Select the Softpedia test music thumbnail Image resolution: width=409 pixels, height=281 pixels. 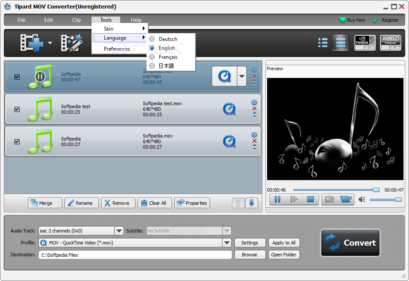(40, 109)
